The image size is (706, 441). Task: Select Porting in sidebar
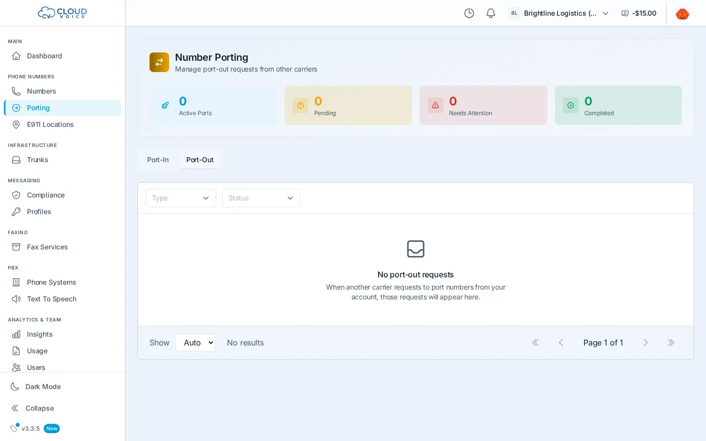pyautogui.click(x=62, y=108)
